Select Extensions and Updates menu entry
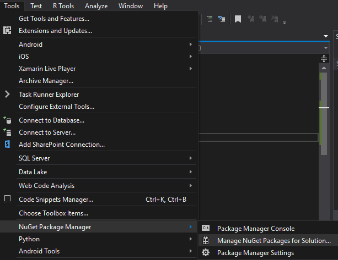This screenshot has height=260, width=338. coord(99,31)
